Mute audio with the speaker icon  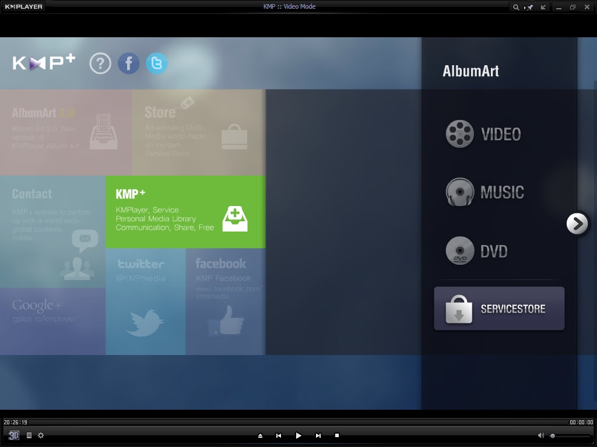click(x=540, y=435)
